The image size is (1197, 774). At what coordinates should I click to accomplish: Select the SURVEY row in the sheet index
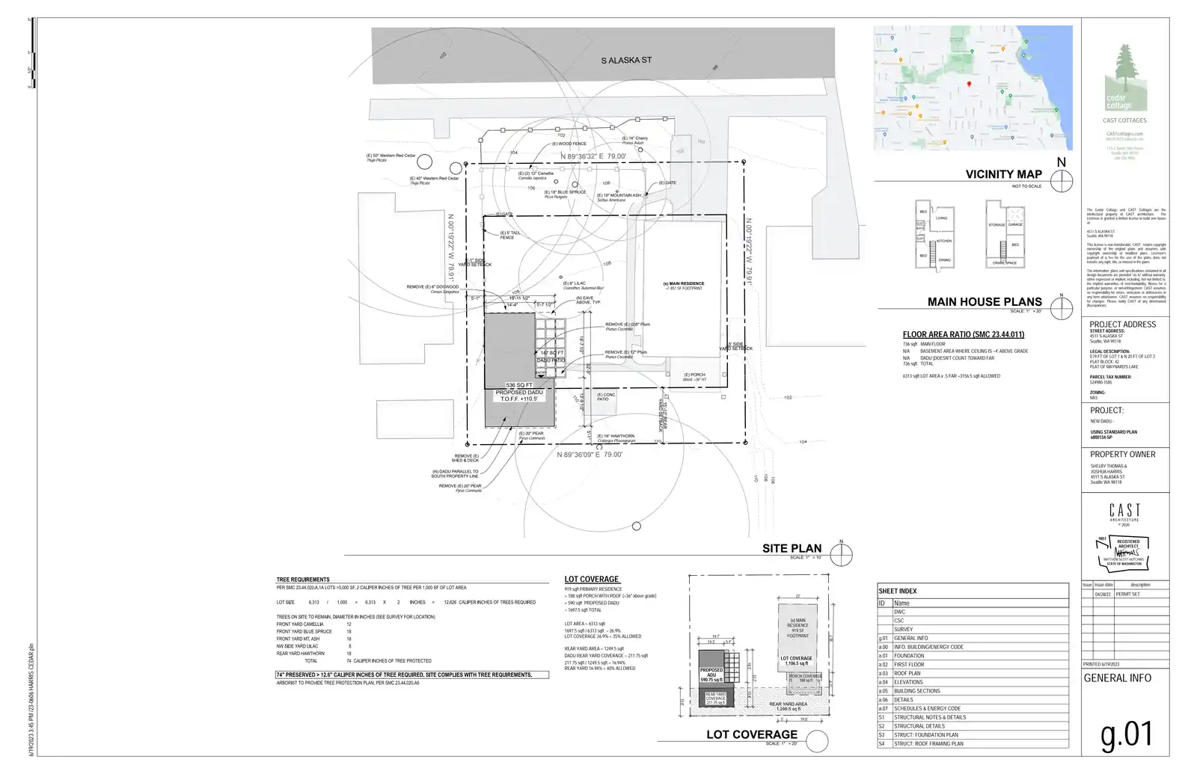point(973,630)
